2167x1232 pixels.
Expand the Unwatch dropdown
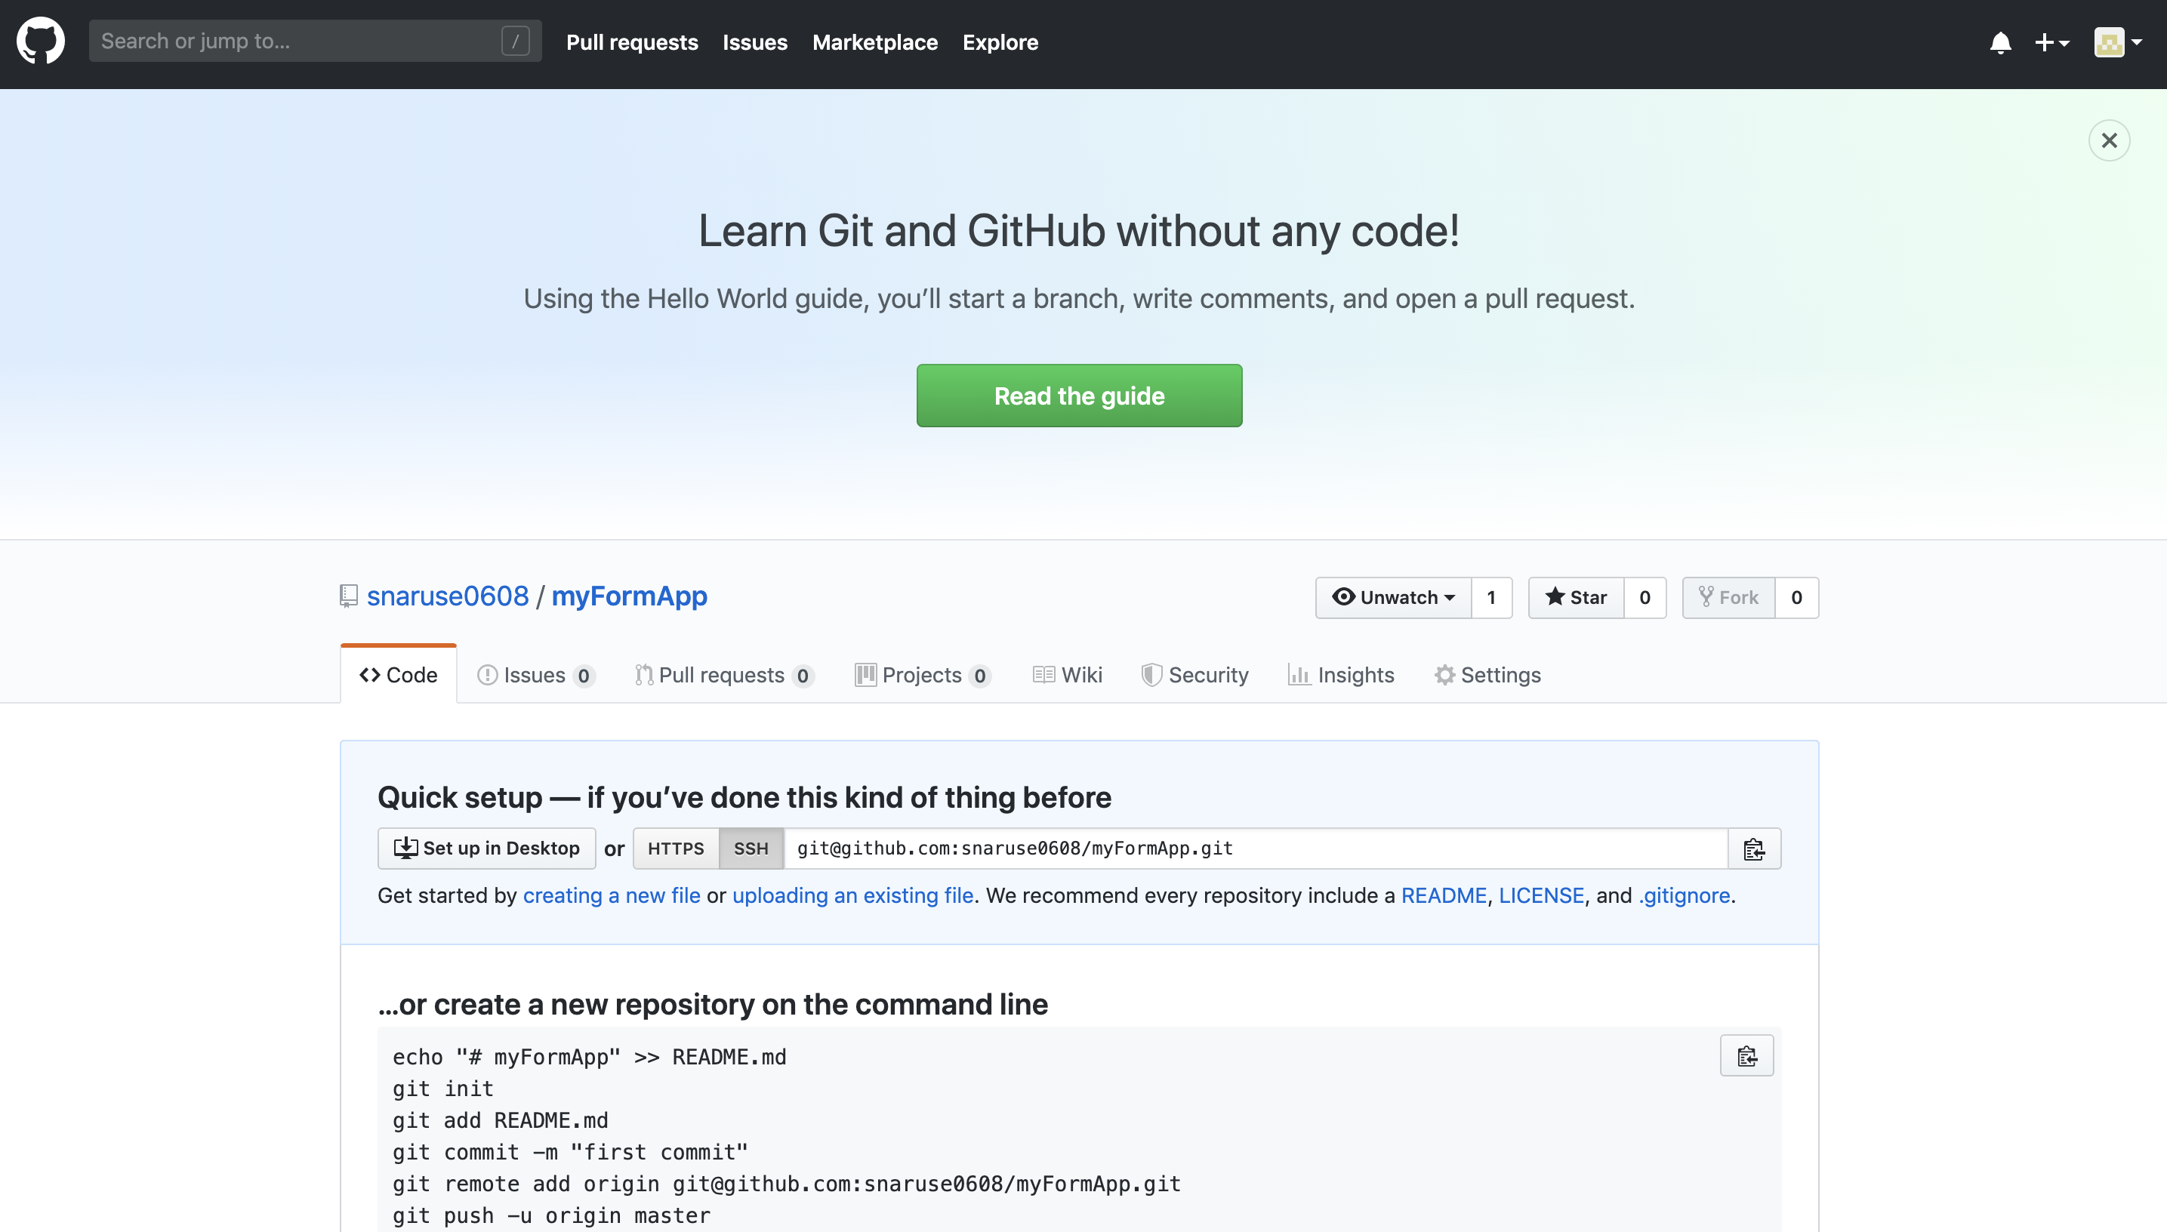(x=1394, y=597)
